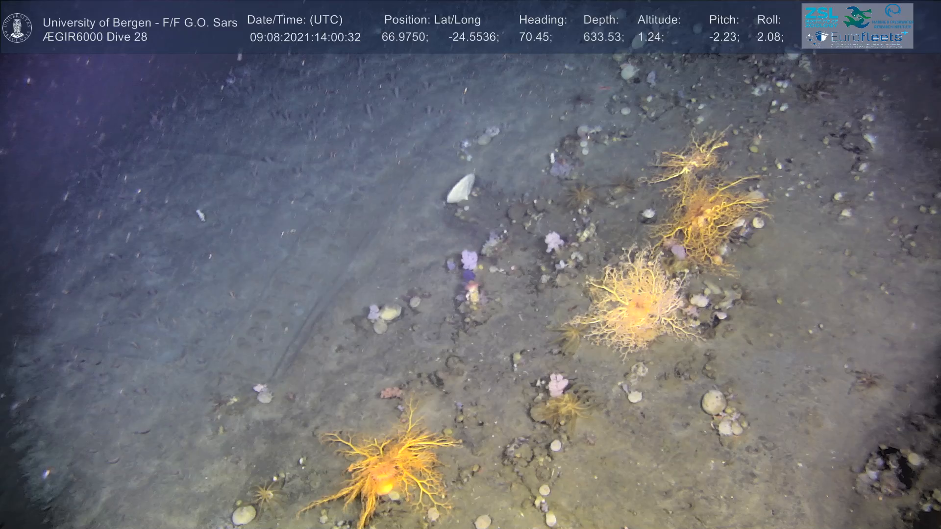Click the green-blue twin fish logo

[x=857, y=17]
